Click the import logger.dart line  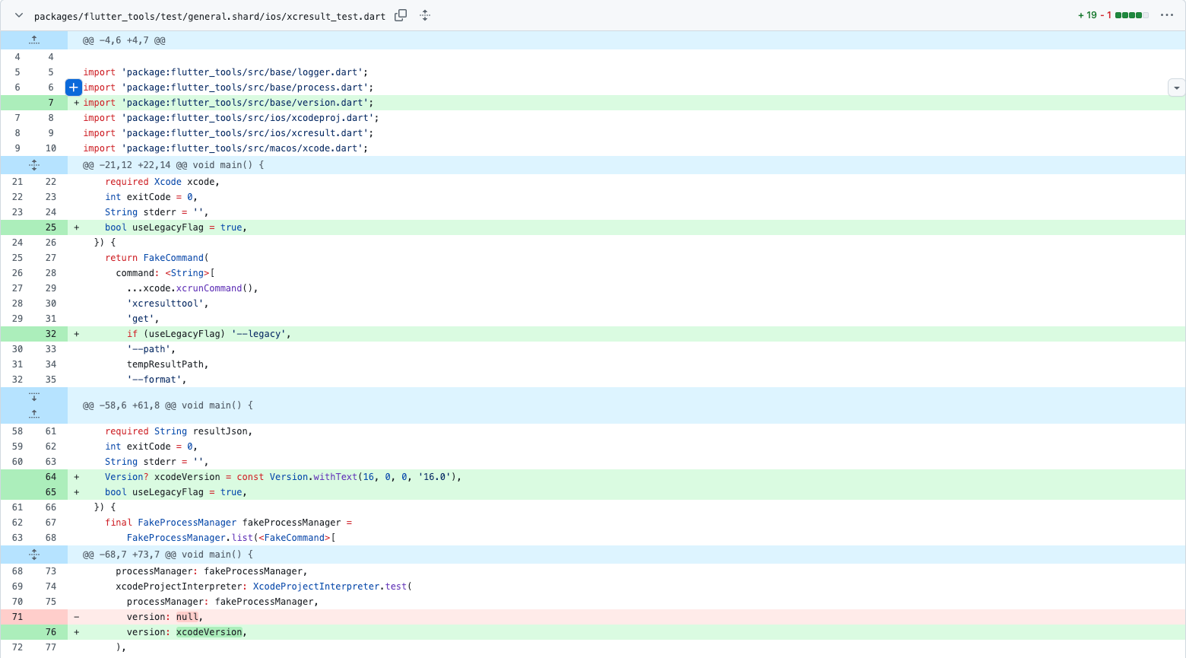point(626,72)
